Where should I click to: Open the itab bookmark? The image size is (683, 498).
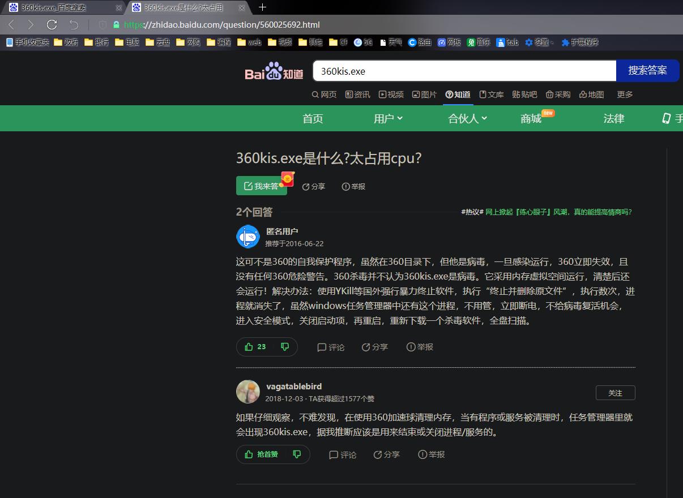click(507, 42)
